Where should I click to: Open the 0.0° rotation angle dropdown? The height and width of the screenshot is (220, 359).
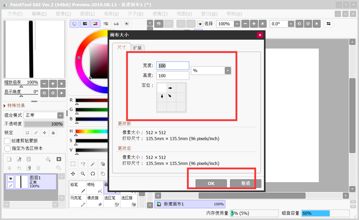coord(291,24)
